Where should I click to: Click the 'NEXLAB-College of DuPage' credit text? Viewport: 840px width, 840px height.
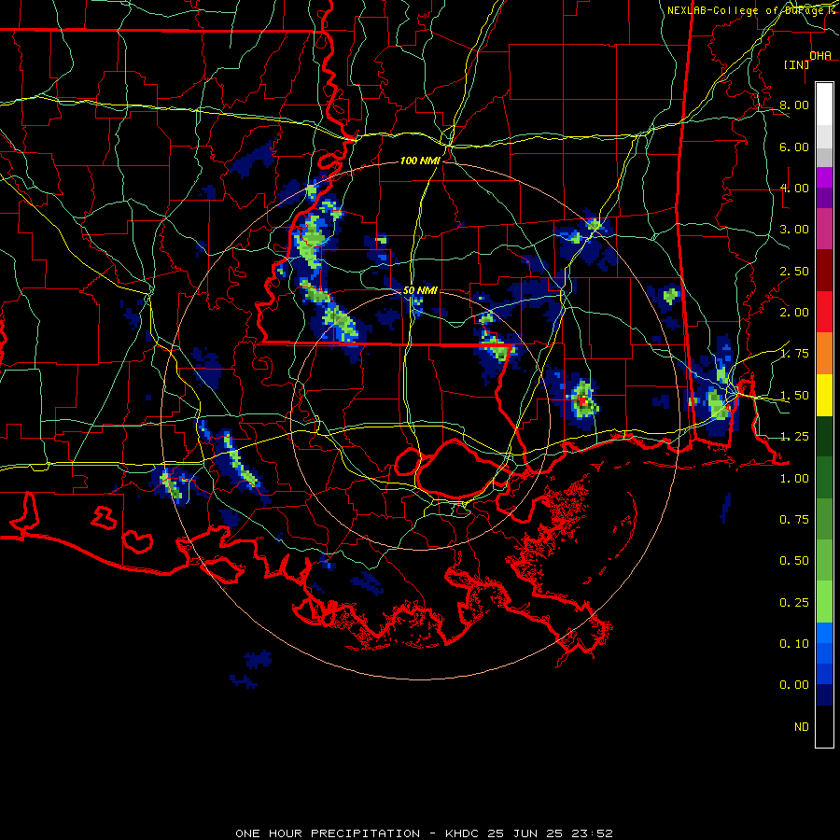point(747,10)
